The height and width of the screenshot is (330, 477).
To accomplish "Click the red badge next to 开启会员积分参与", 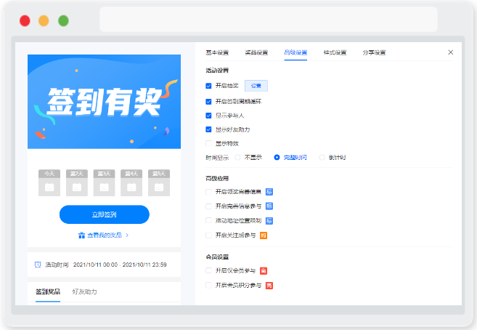I will pos(269,286).
